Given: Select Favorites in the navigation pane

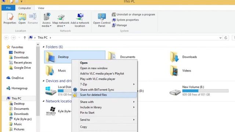Looking at the screenshot, I should [x=15, y=47].
